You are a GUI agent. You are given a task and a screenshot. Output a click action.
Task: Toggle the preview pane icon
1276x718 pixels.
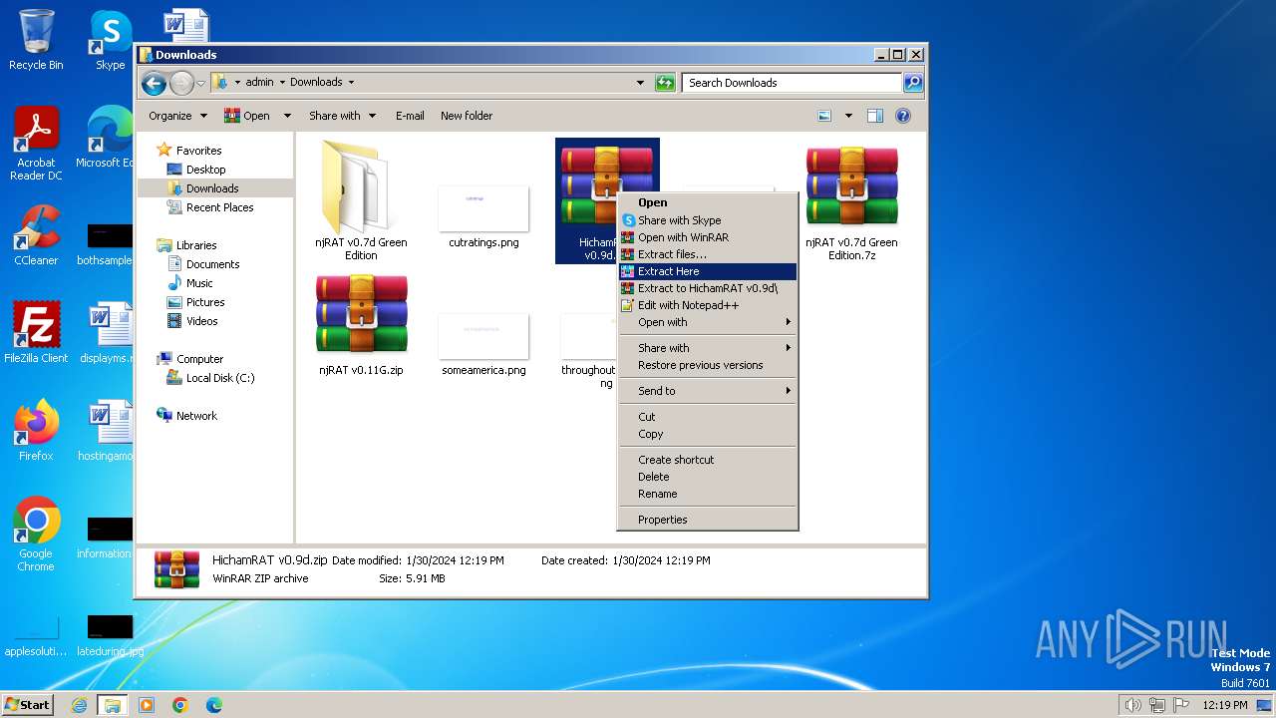(x=874, y=116)
